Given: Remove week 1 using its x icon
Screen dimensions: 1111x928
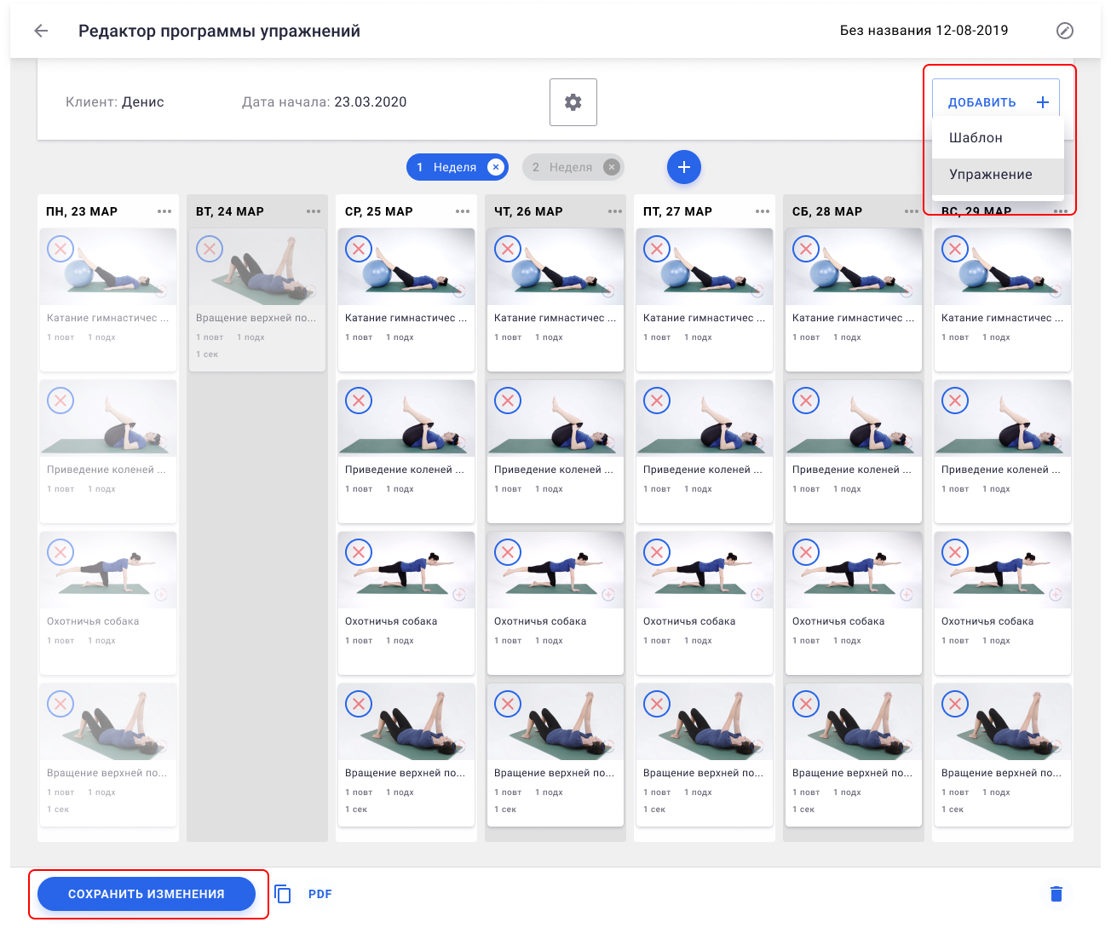Looking at the screenshot, I should 495,167.
